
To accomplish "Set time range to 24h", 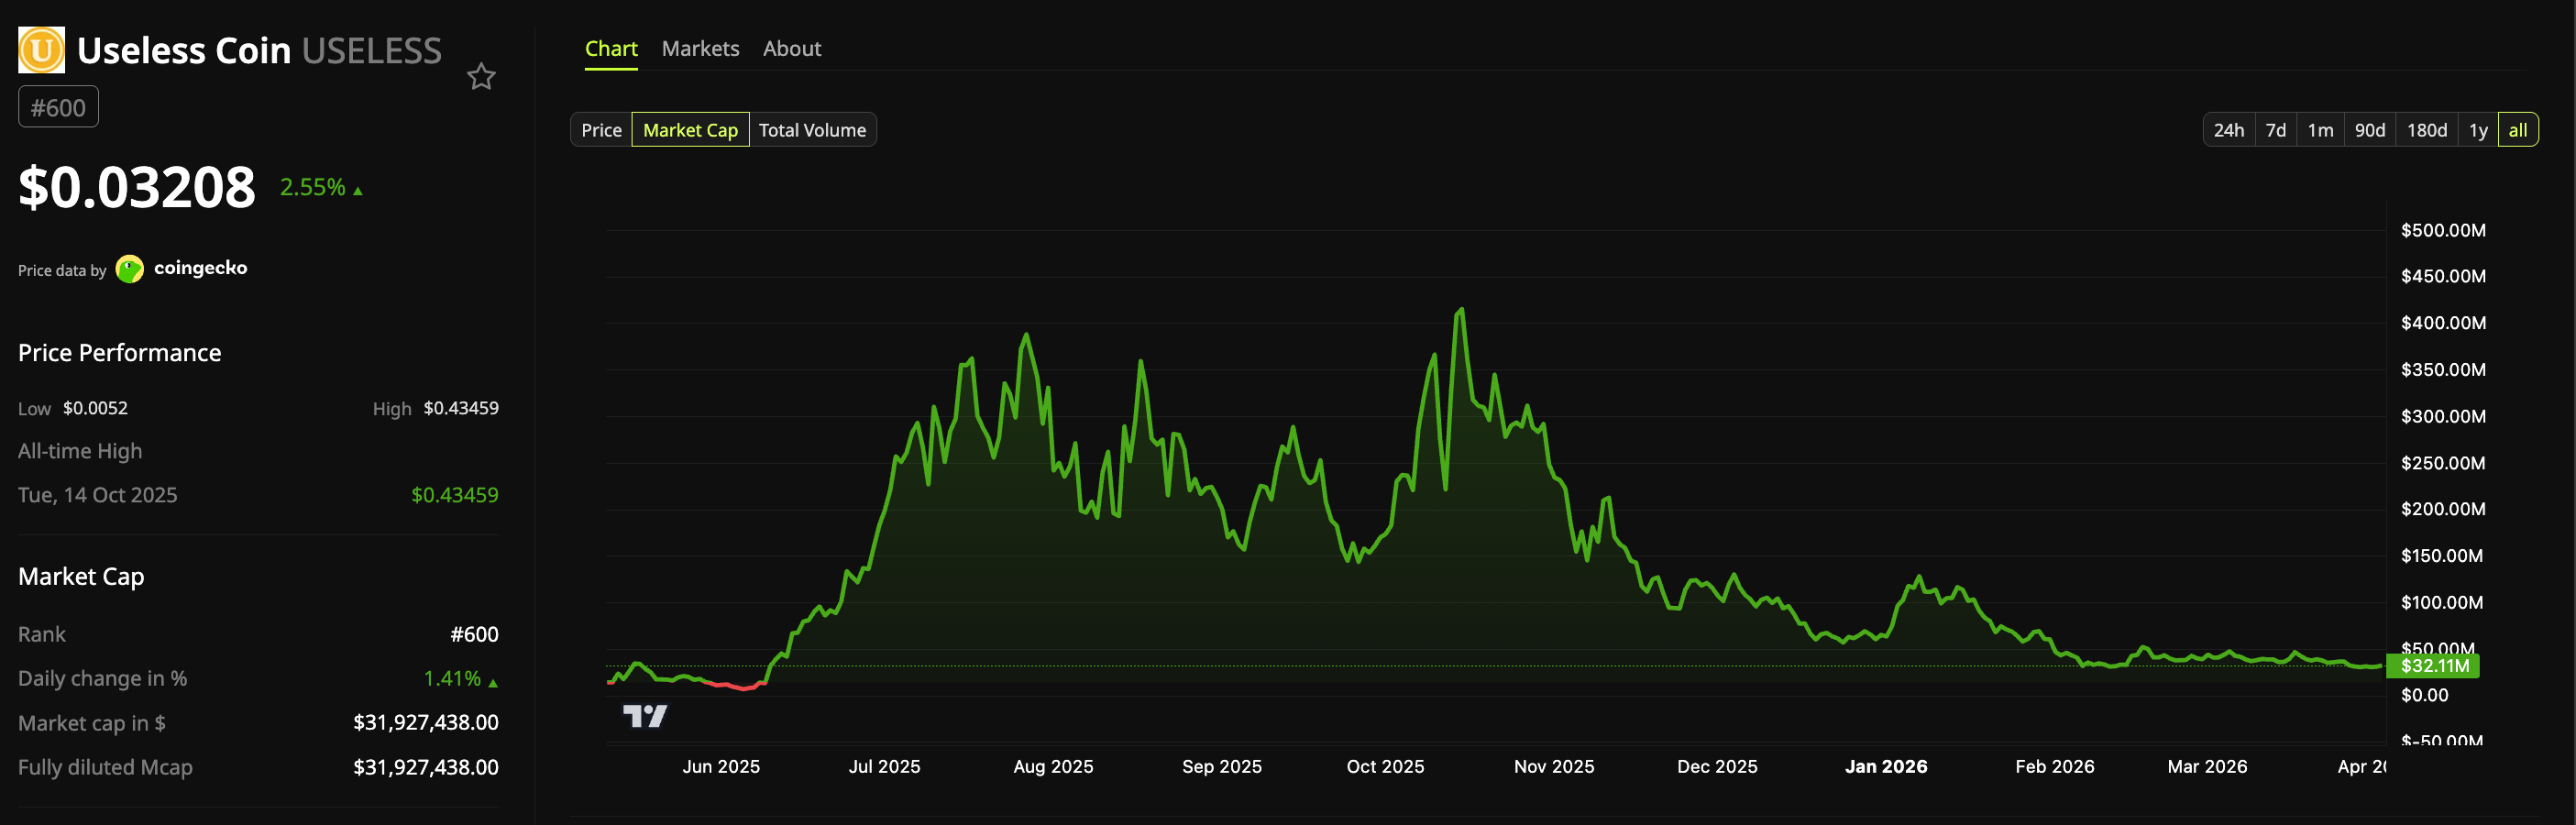I will (x=2228, y=130).
